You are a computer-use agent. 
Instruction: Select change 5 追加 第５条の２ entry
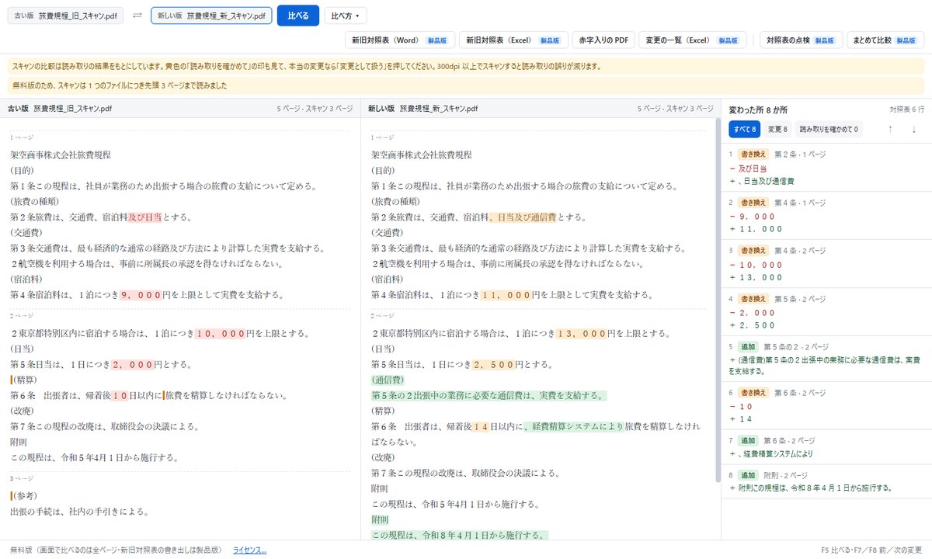pos(826,358)
